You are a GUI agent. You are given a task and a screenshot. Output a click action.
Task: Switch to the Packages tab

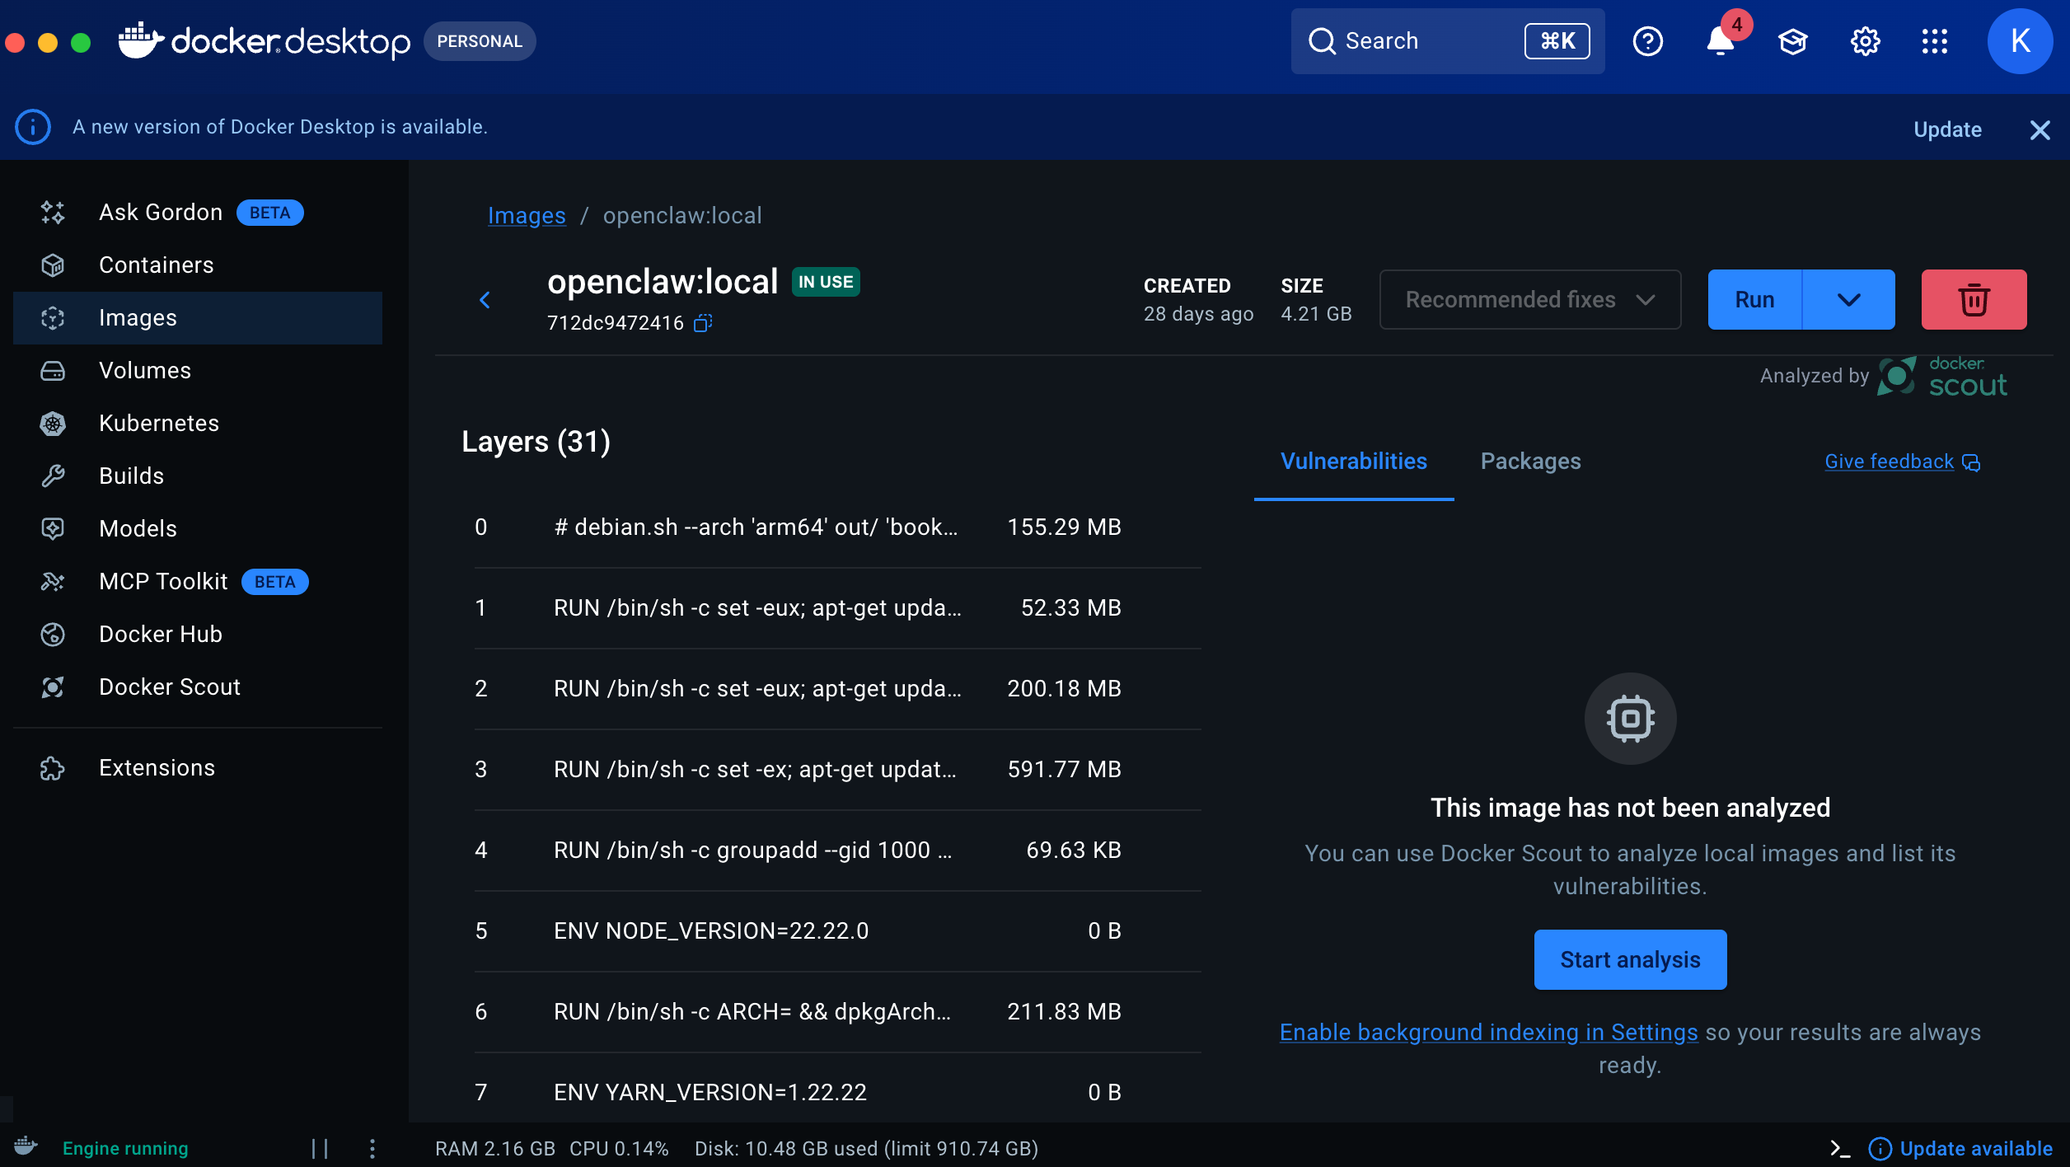[1530, 461]
